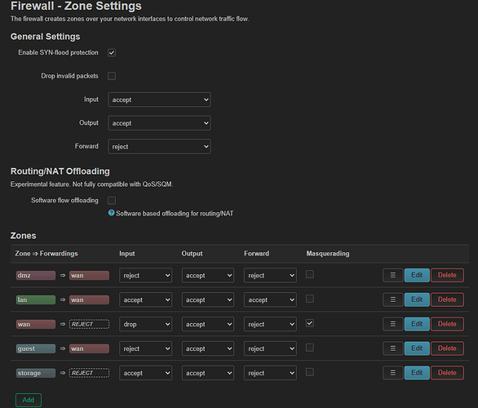Click the drag handle icon for storage zone
The height and width of the screenshot is (408, 478).
[392, 373]
